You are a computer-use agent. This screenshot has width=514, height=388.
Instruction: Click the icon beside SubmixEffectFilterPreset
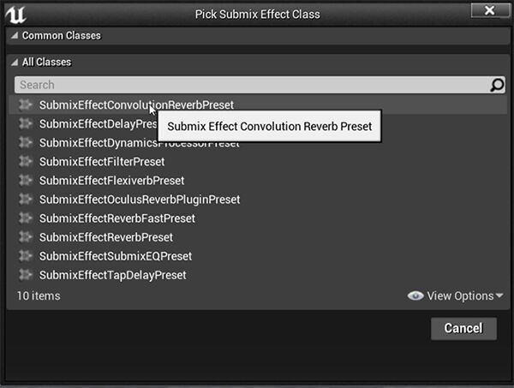[x=26, y=161]
